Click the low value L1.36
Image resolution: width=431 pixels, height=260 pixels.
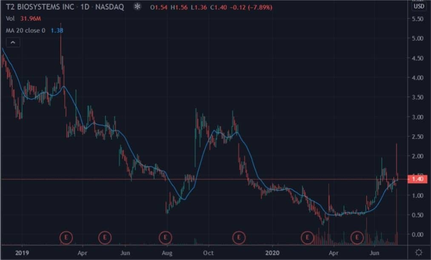click(199, 7)
